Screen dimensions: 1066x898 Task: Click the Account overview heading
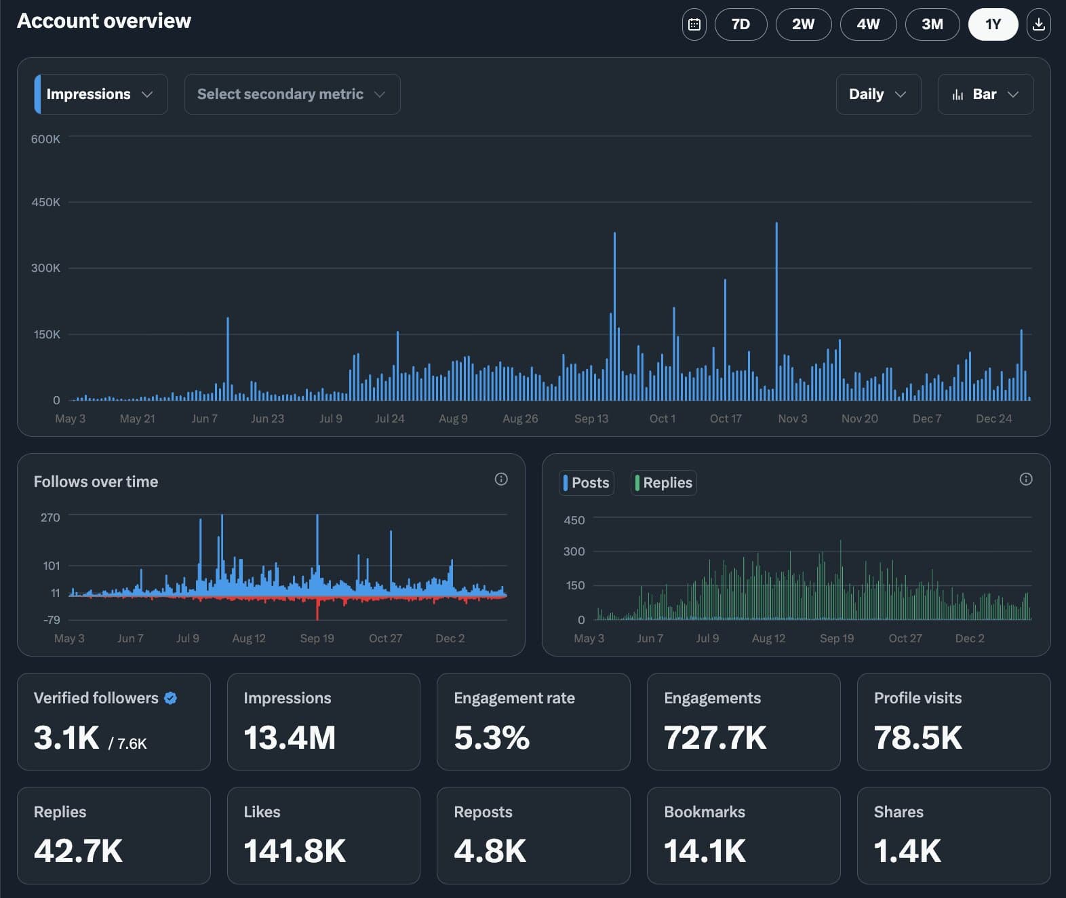(104, 21)
